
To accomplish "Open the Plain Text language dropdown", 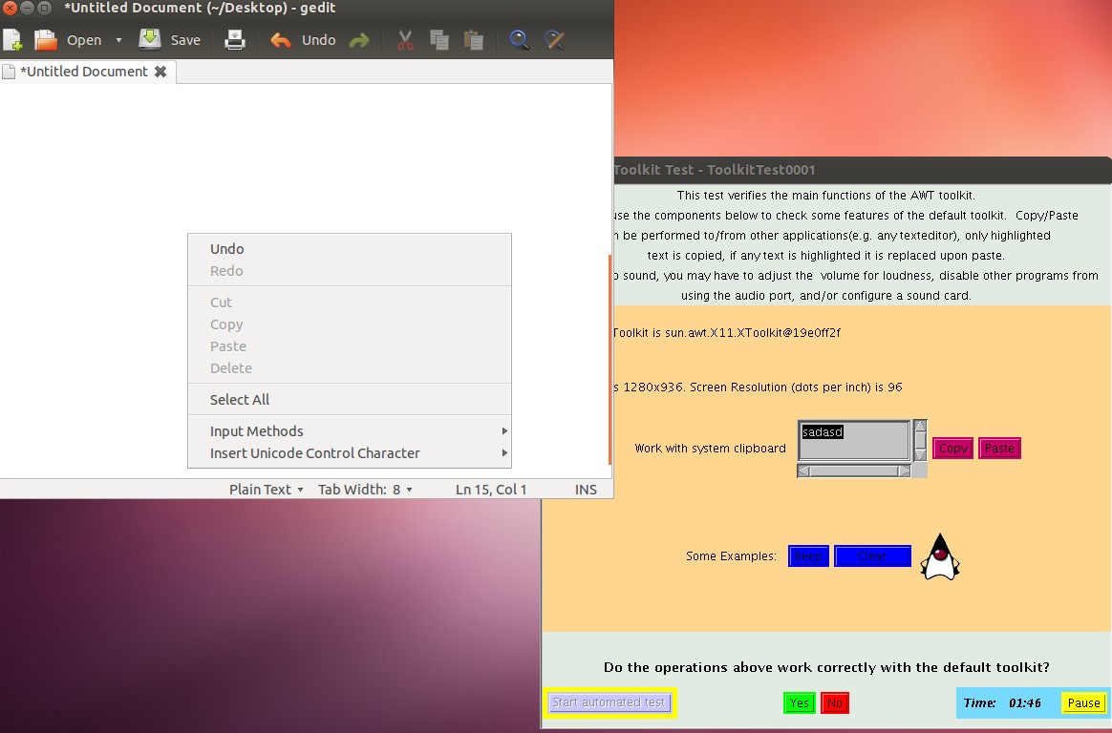I will click(x=266, y=490).
